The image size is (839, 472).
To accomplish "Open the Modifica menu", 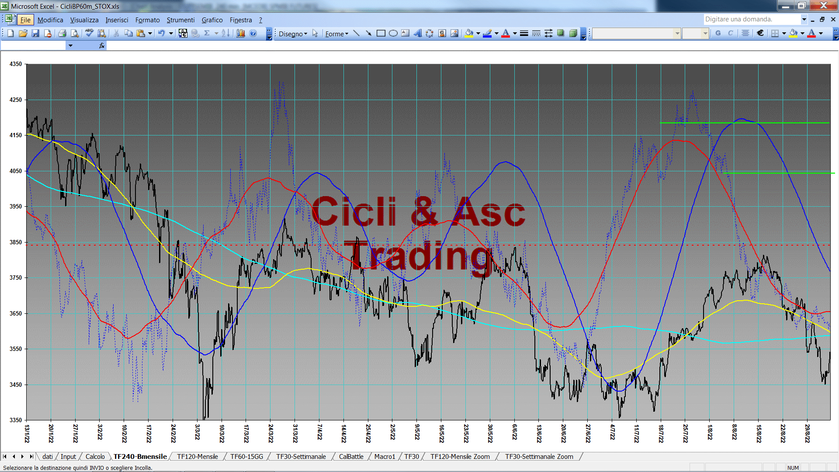I will click(50, 20).
